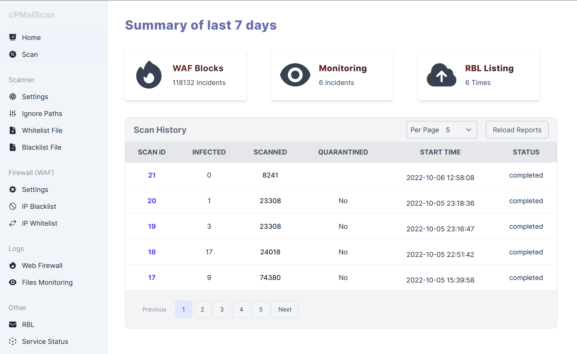Click the Monitoring eye card icon
This screenshot has height=354, width=577.
point(295,75)
